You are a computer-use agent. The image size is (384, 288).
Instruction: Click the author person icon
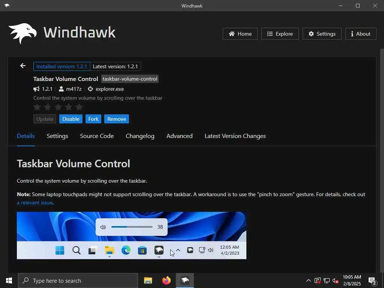[x=61, y=89]
